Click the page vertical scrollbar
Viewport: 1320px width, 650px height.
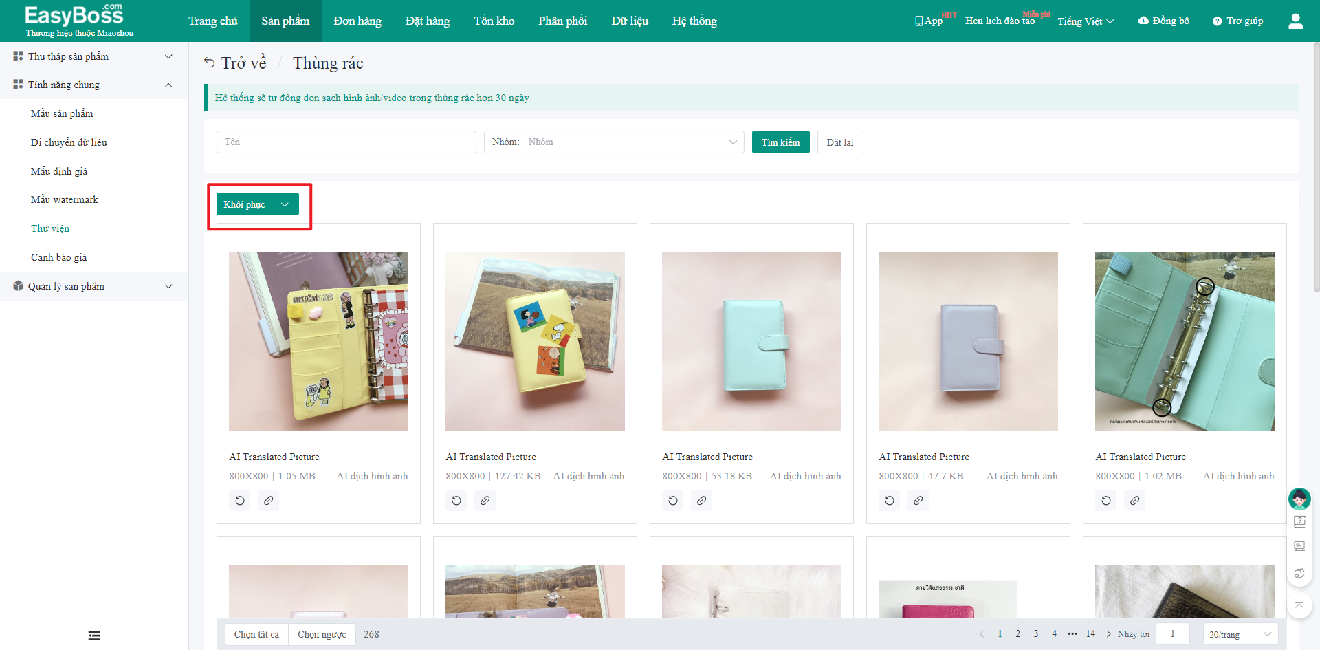pyautogui.click(x=1317, y=169)
